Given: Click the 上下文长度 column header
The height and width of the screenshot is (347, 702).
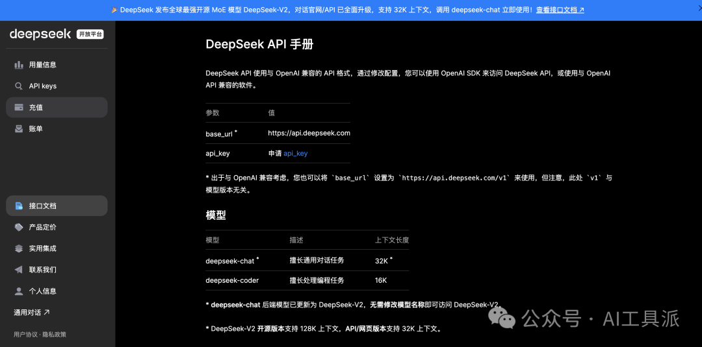Looking at the screenshot, I should click(x=392, y=240).
